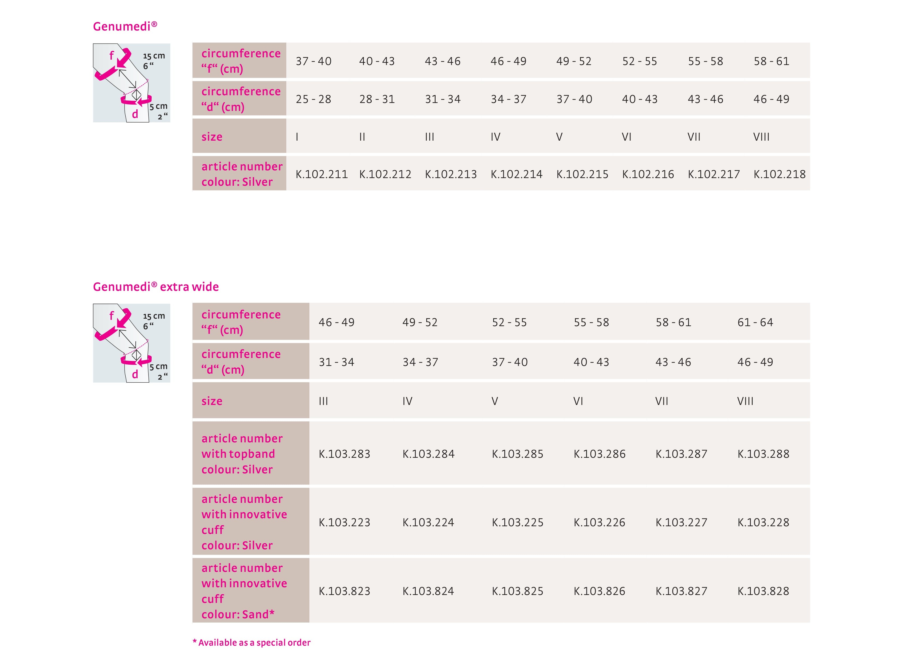The image size is (903, 669).
Task: Select size "VIII" in the extra wide table
Action: click(745, 401)
